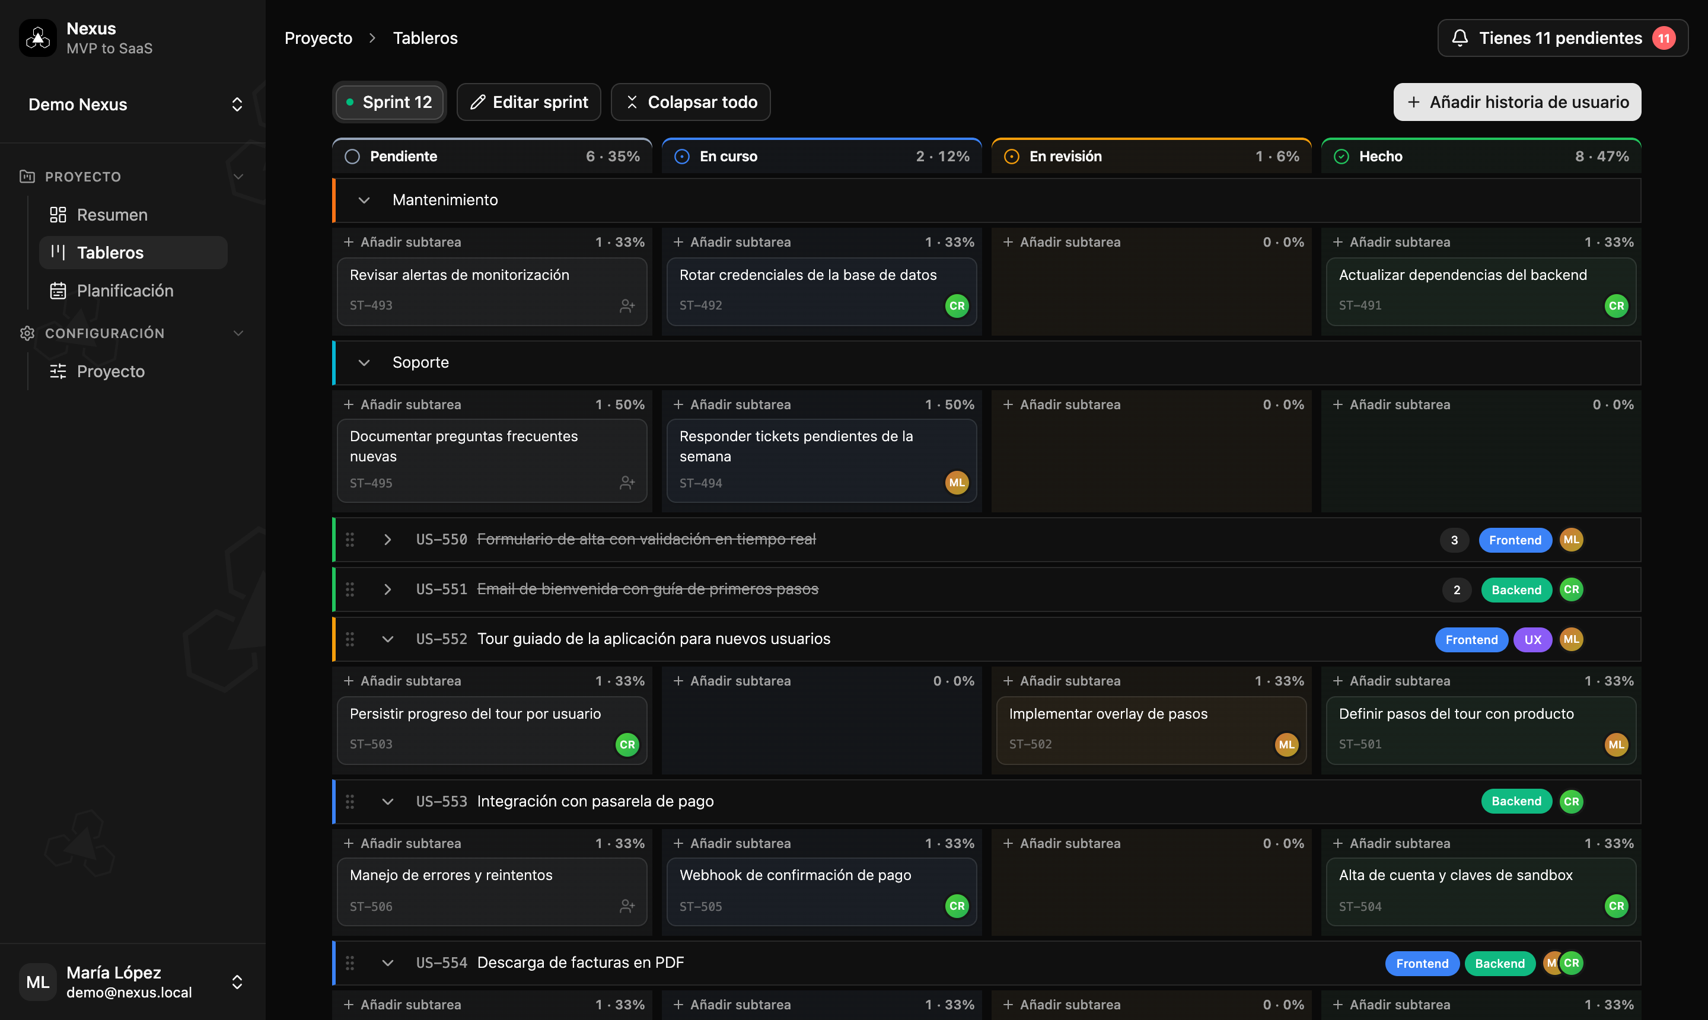Click CR avatar on ST-503 card
Image resolution: width=1708 pixels, height=1020 pixels.
[627, 744]
